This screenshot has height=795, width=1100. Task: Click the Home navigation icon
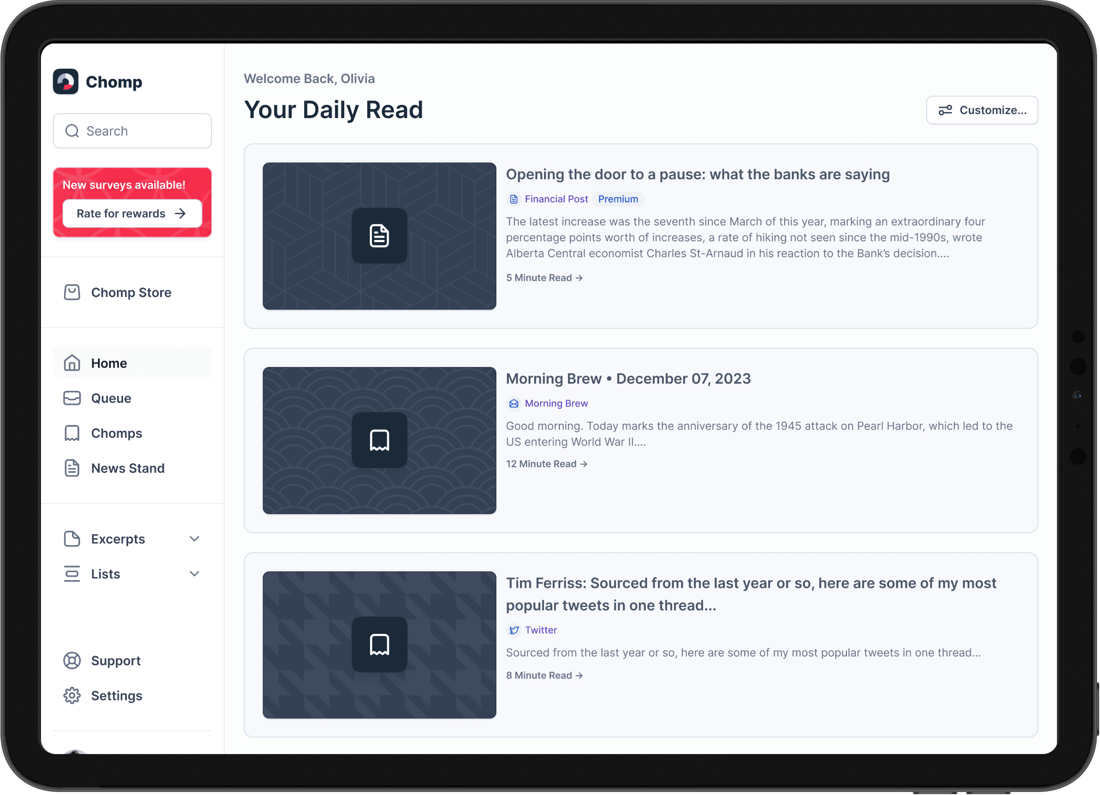72,362
